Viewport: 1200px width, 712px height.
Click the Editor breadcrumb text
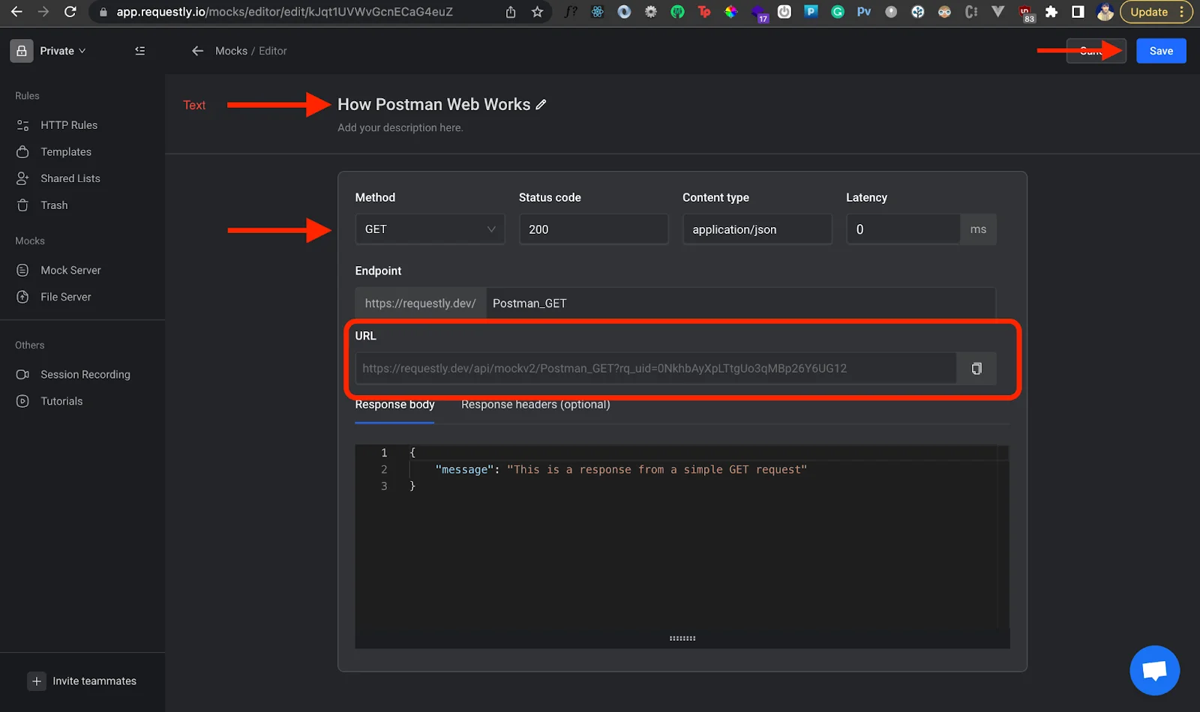(273, 51)
